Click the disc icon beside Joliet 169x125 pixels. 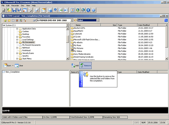(x=75, y=20)
